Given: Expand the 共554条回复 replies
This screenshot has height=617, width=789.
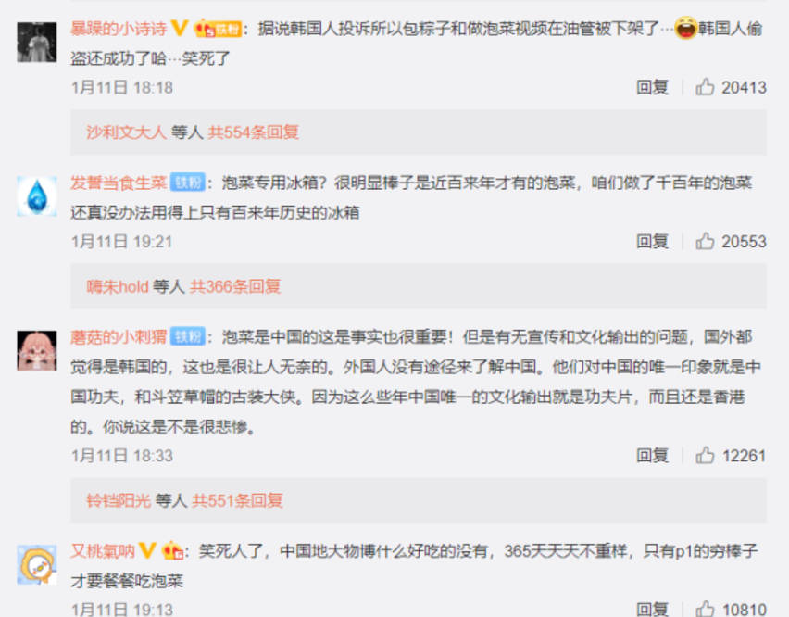Looking at the screenshot, I should click(254, 132).
